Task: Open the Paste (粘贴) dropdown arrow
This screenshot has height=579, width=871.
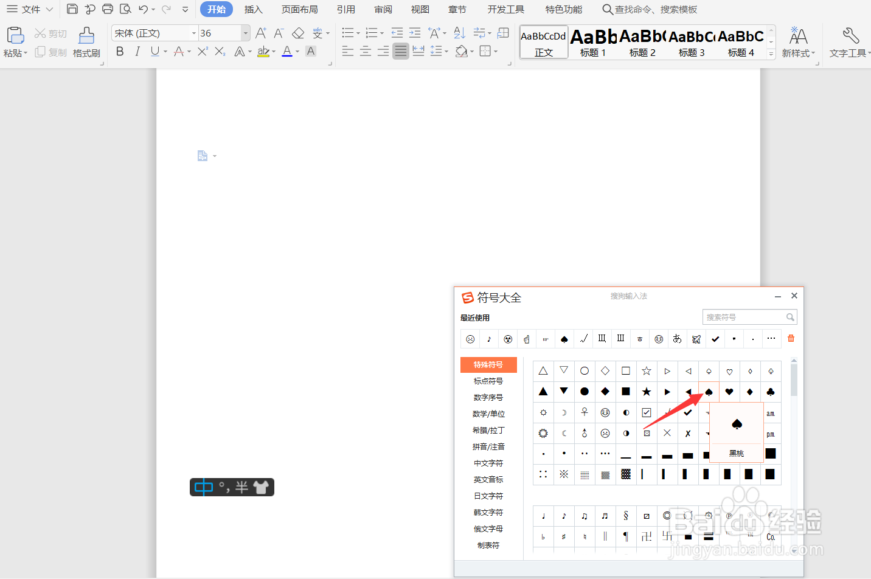Action: click(x=26, y=54)
